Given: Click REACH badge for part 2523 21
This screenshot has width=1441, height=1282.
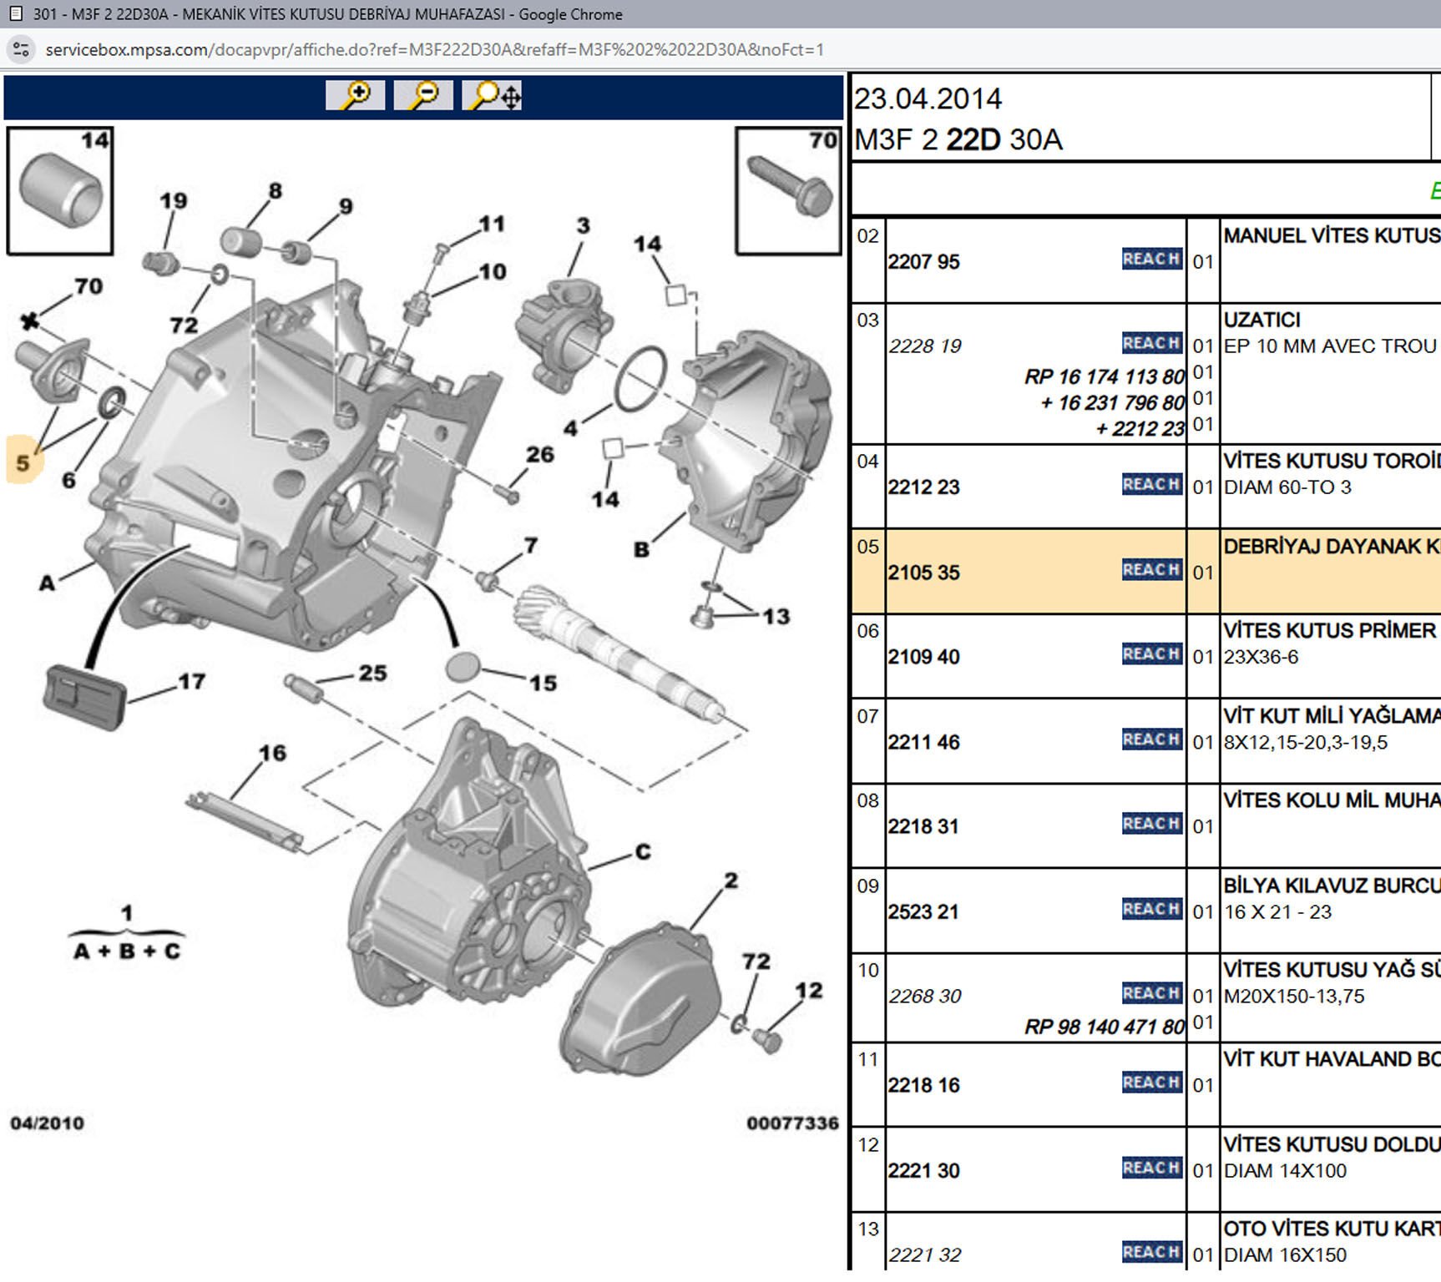Looking at the screenshot, I should (x=1151, y=909).
